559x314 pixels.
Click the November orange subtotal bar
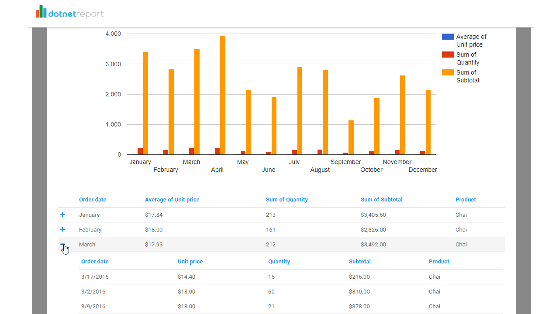point(402,115)
